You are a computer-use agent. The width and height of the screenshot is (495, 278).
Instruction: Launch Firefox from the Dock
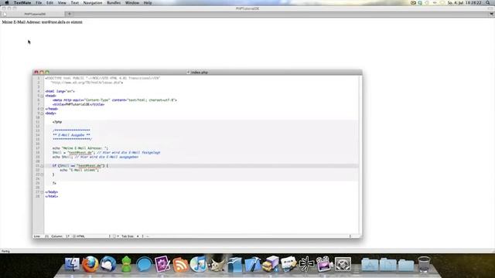tap(90, 264)
